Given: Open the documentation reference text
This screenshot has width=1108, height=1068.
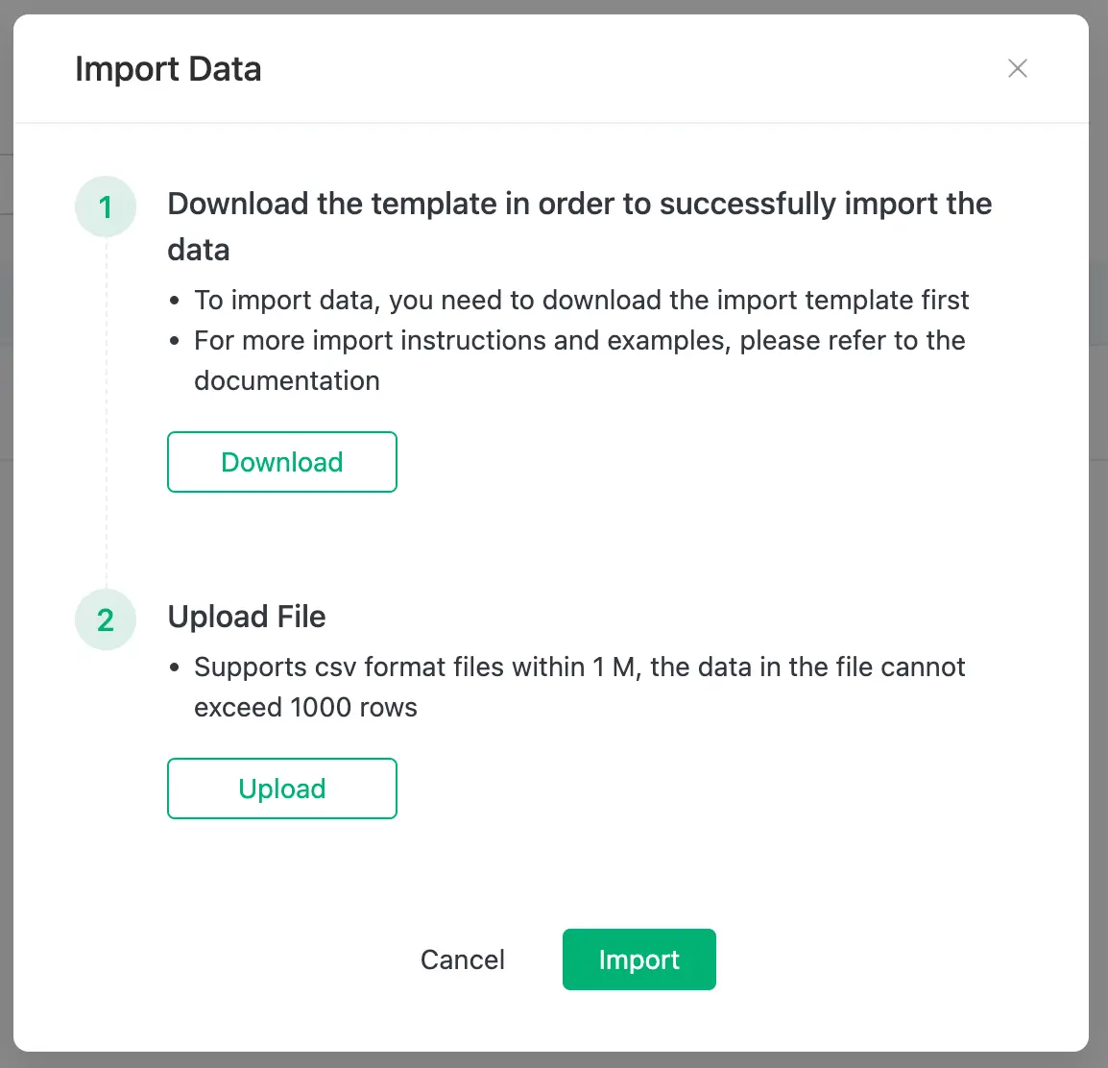Looking at the screenshot, I should coord(286,380).
